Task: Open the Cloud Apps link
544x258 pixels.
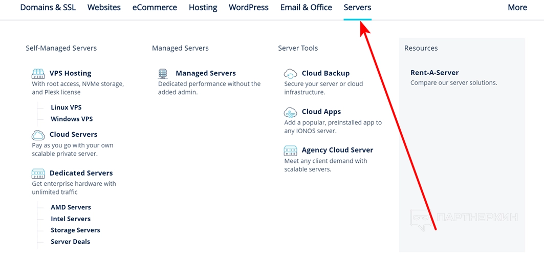Action: point(321,112)
